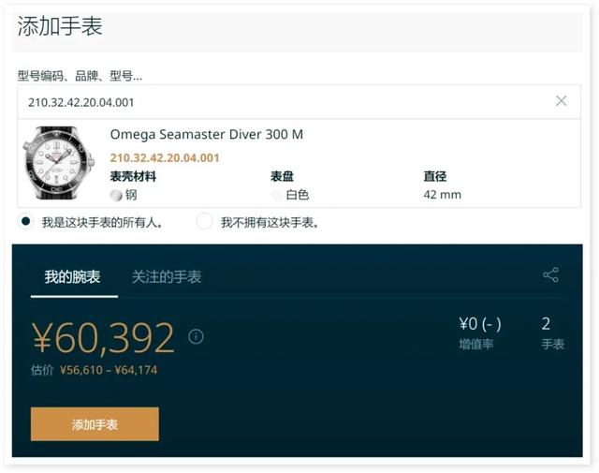
Task: Click the 添加手表 page heading
Action: pyautogui.click(x=60, y=26)
